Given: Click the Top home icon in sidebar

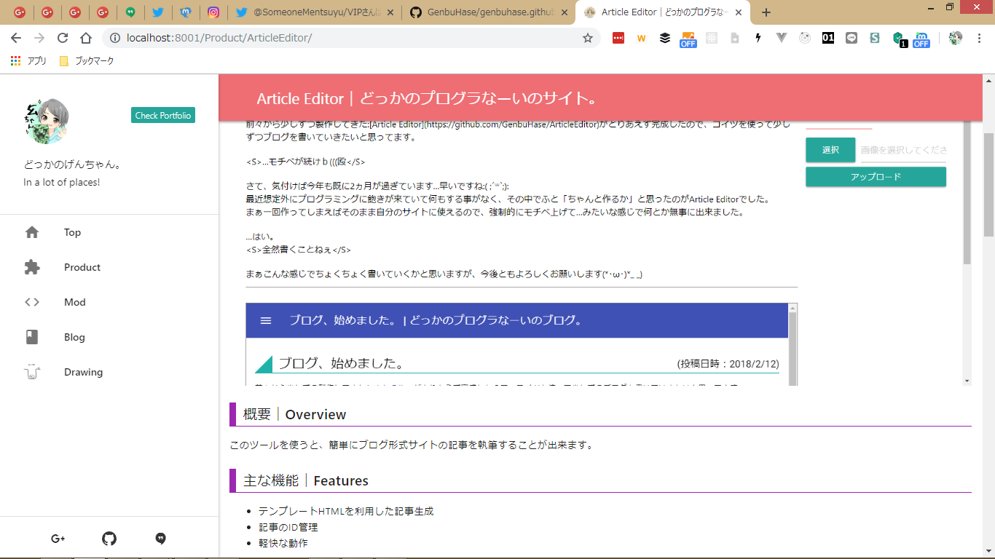Looking at the screenshot, I should [x=32, y=232].
